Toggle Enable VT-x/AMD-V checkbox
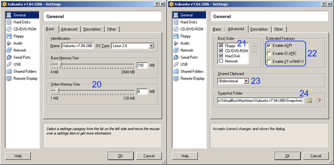Viewport: 334px width, 165px height. tap(269, 62)
